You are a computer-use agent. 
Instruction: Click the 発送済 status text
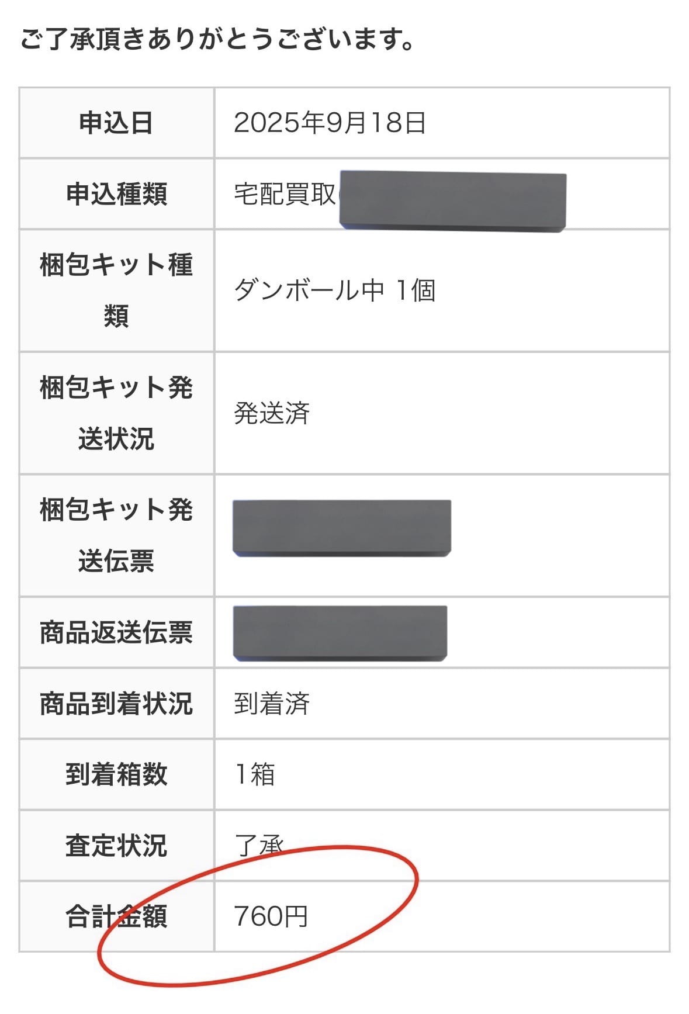272,414
